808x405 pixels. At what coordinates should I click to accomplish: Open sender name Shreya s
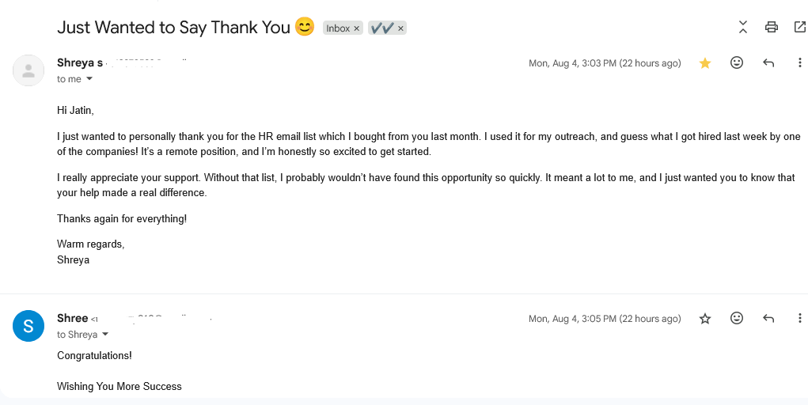point(80,62)
